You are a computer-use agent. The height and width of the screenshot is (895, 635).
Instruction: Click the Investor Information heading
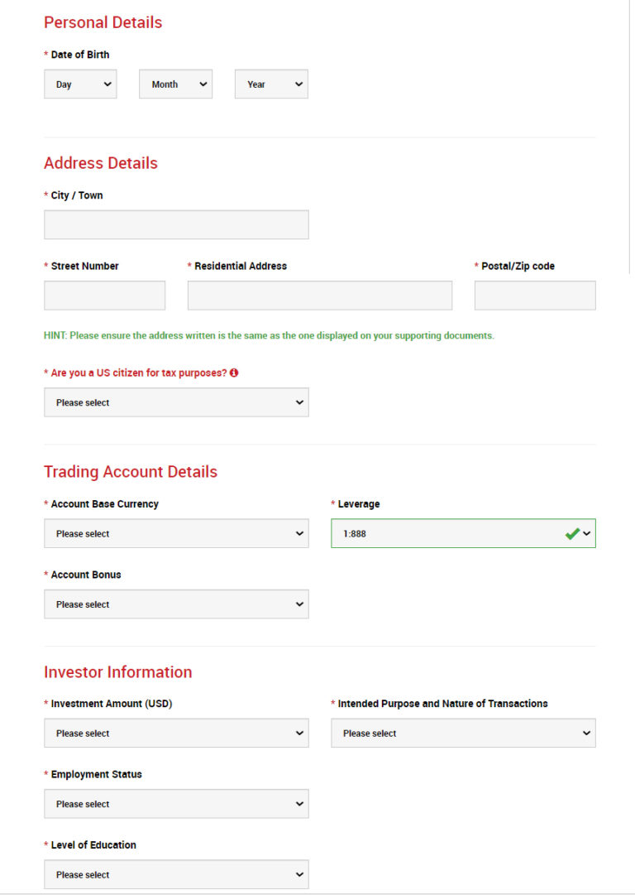tap(117, 671)
